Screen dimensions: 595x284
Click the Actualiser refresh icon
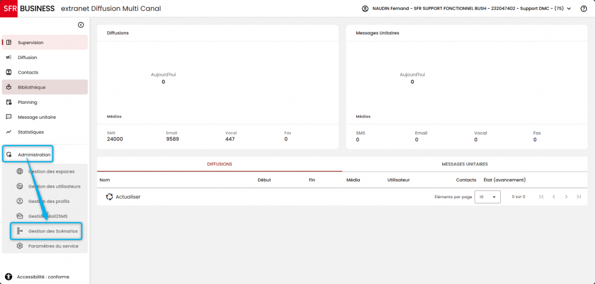[110, 197]
